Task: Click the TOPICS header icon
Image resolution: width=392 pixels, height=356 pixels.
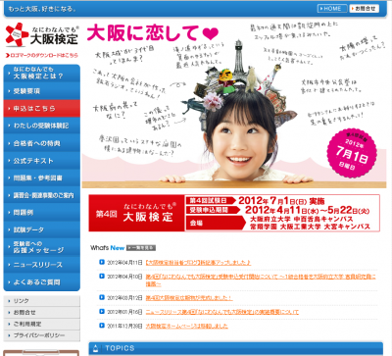Action: coord(95,348)
